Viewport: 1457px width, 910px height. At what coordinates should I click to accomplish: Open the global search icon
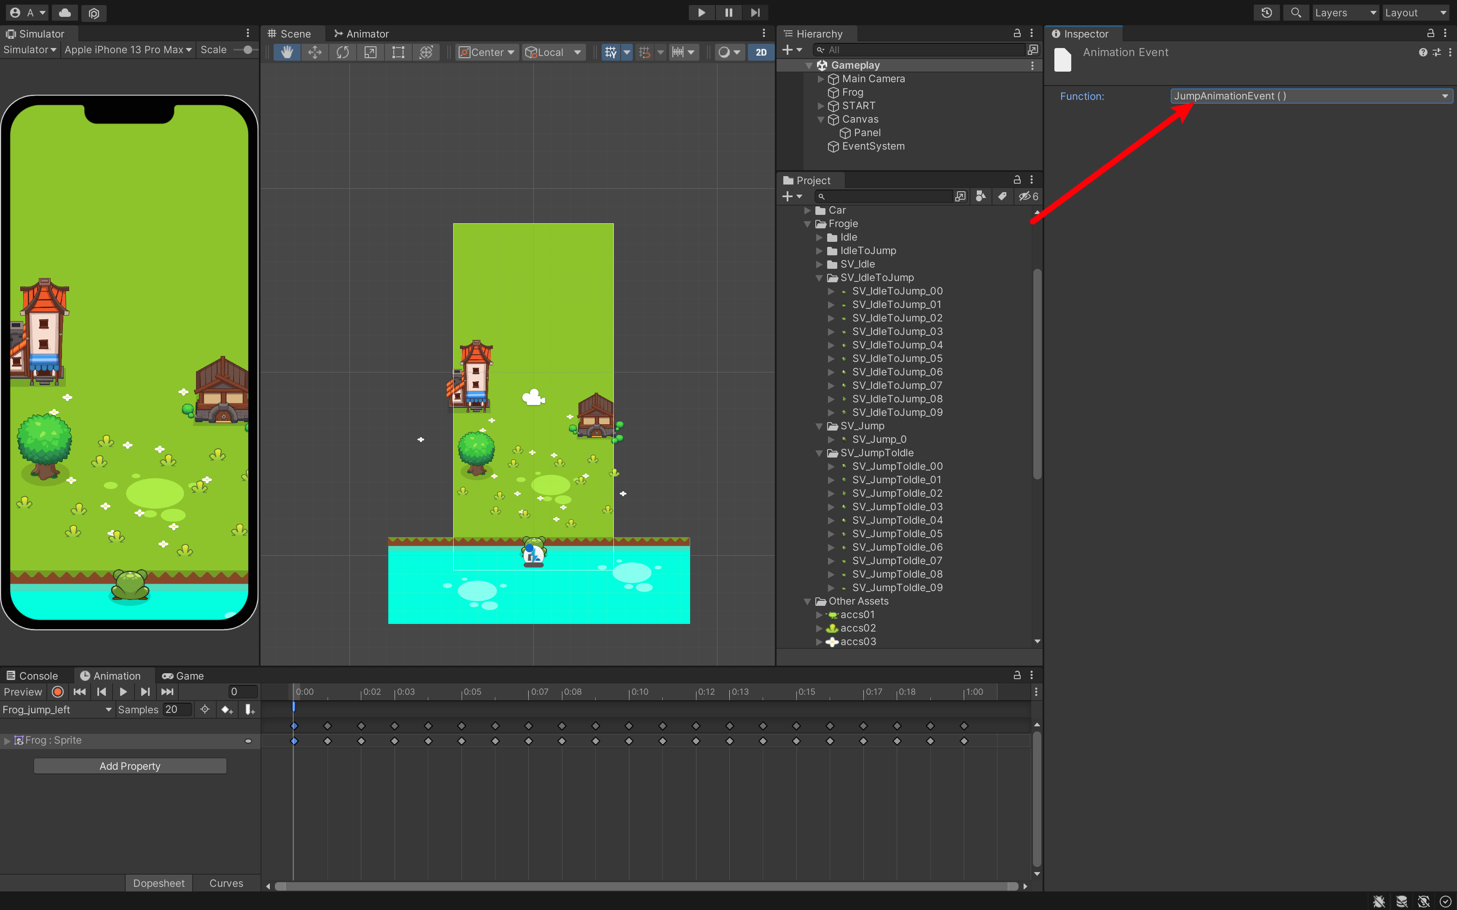tap(1296, 13)
